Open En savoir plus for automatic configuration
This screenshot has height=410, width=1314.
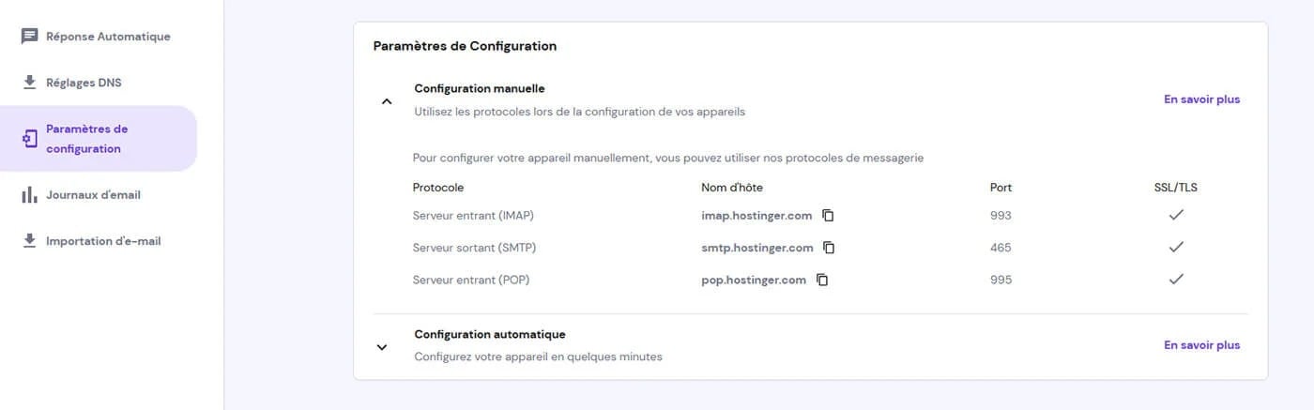1201,345
